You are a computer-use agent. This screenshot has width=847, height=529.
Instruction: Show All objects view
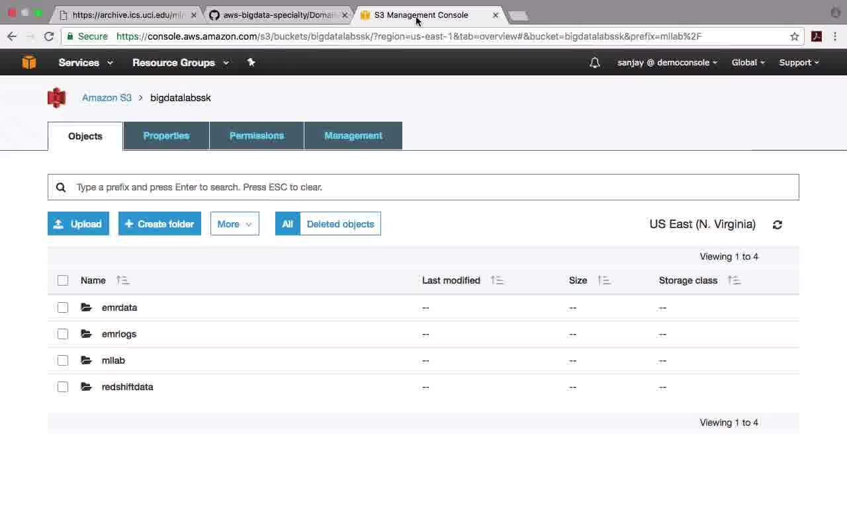[287, 224]
